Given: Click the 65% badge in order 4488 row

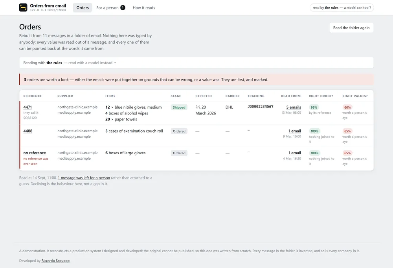Looking at the screenshot, I should [347, 131].
